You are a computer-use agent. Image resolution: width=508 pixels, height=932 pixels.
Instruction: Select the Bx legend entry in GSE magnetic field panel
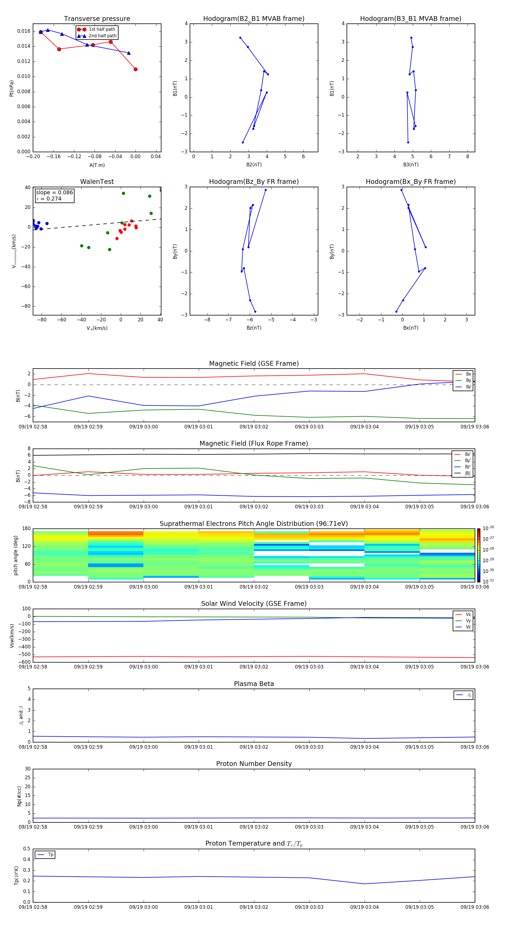[463, 374]
